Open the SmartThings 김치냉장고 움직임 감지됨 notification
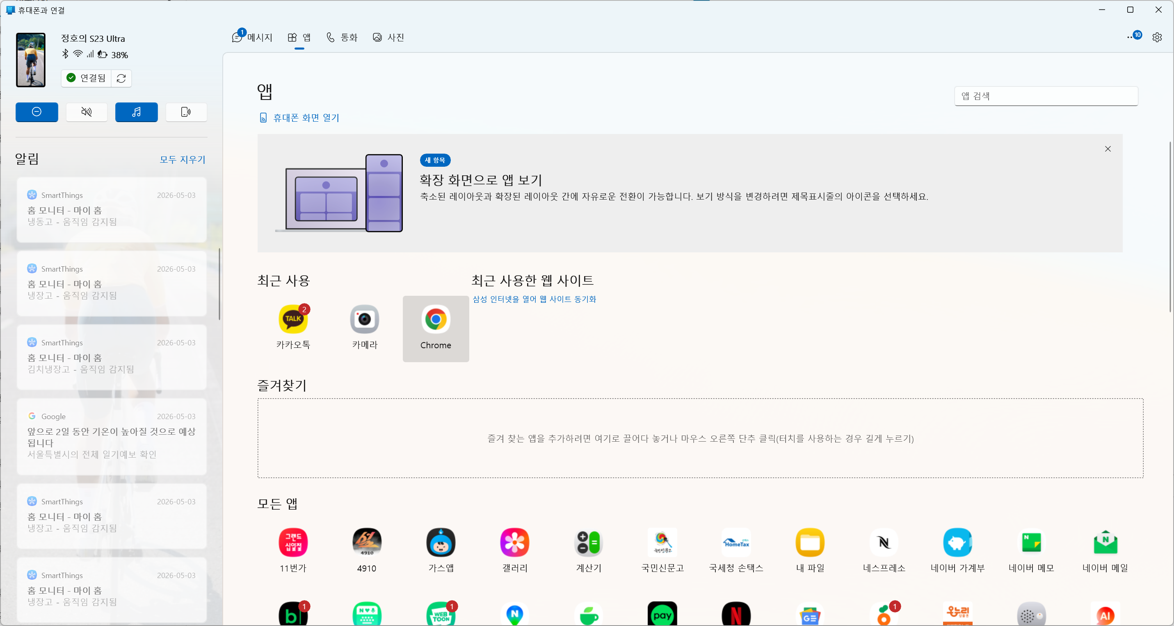 pos(112,357)
